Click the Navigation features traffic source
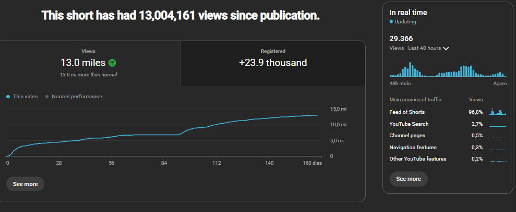The image size is (516, 212). (413, 148)
